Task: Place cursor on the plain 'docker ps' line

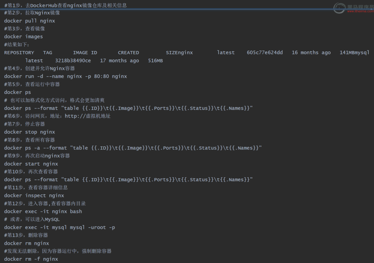Action: (x=18, y=92)
